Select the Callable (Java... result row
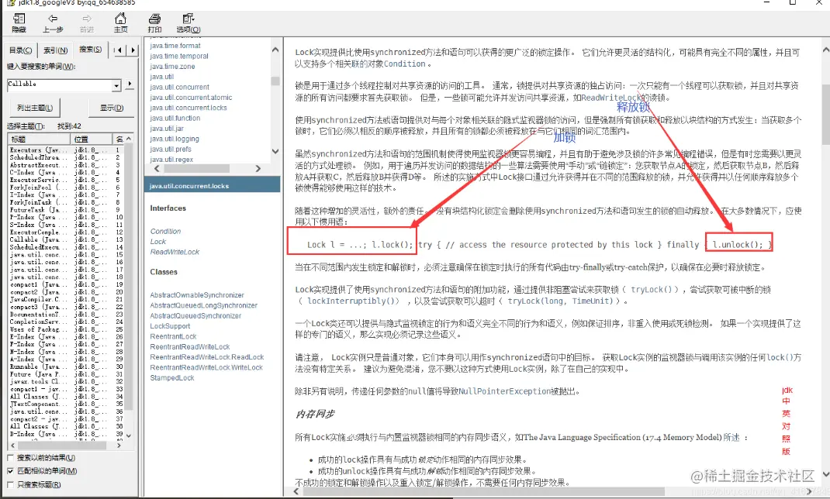 (66, 239)
